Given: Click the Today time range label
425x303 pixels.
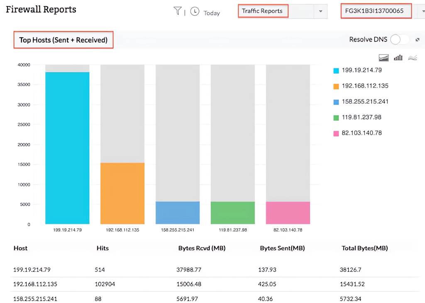Looking at the screenshot, I should [x=212, y=13].
